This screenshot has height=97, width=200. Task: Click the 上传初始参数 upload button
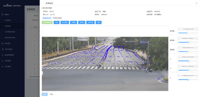click(47, 22)
